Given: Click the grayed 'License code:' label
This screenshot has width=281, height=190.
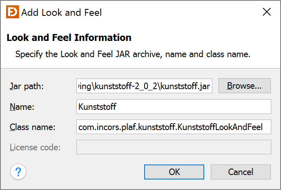Looking at the screenshot, I should [35, 147].
